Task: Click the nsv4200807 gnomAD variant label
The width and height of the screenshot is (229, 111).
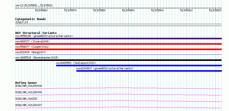Action: 105,68
